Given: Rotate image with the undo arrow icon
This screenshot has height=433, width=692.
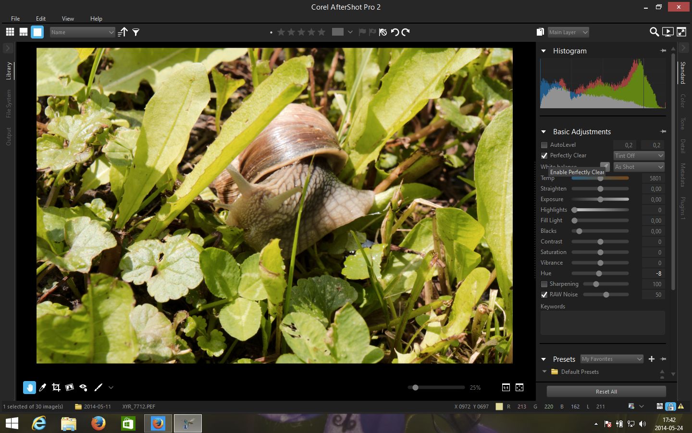Looking at the screenshot, I should [395, 32].
